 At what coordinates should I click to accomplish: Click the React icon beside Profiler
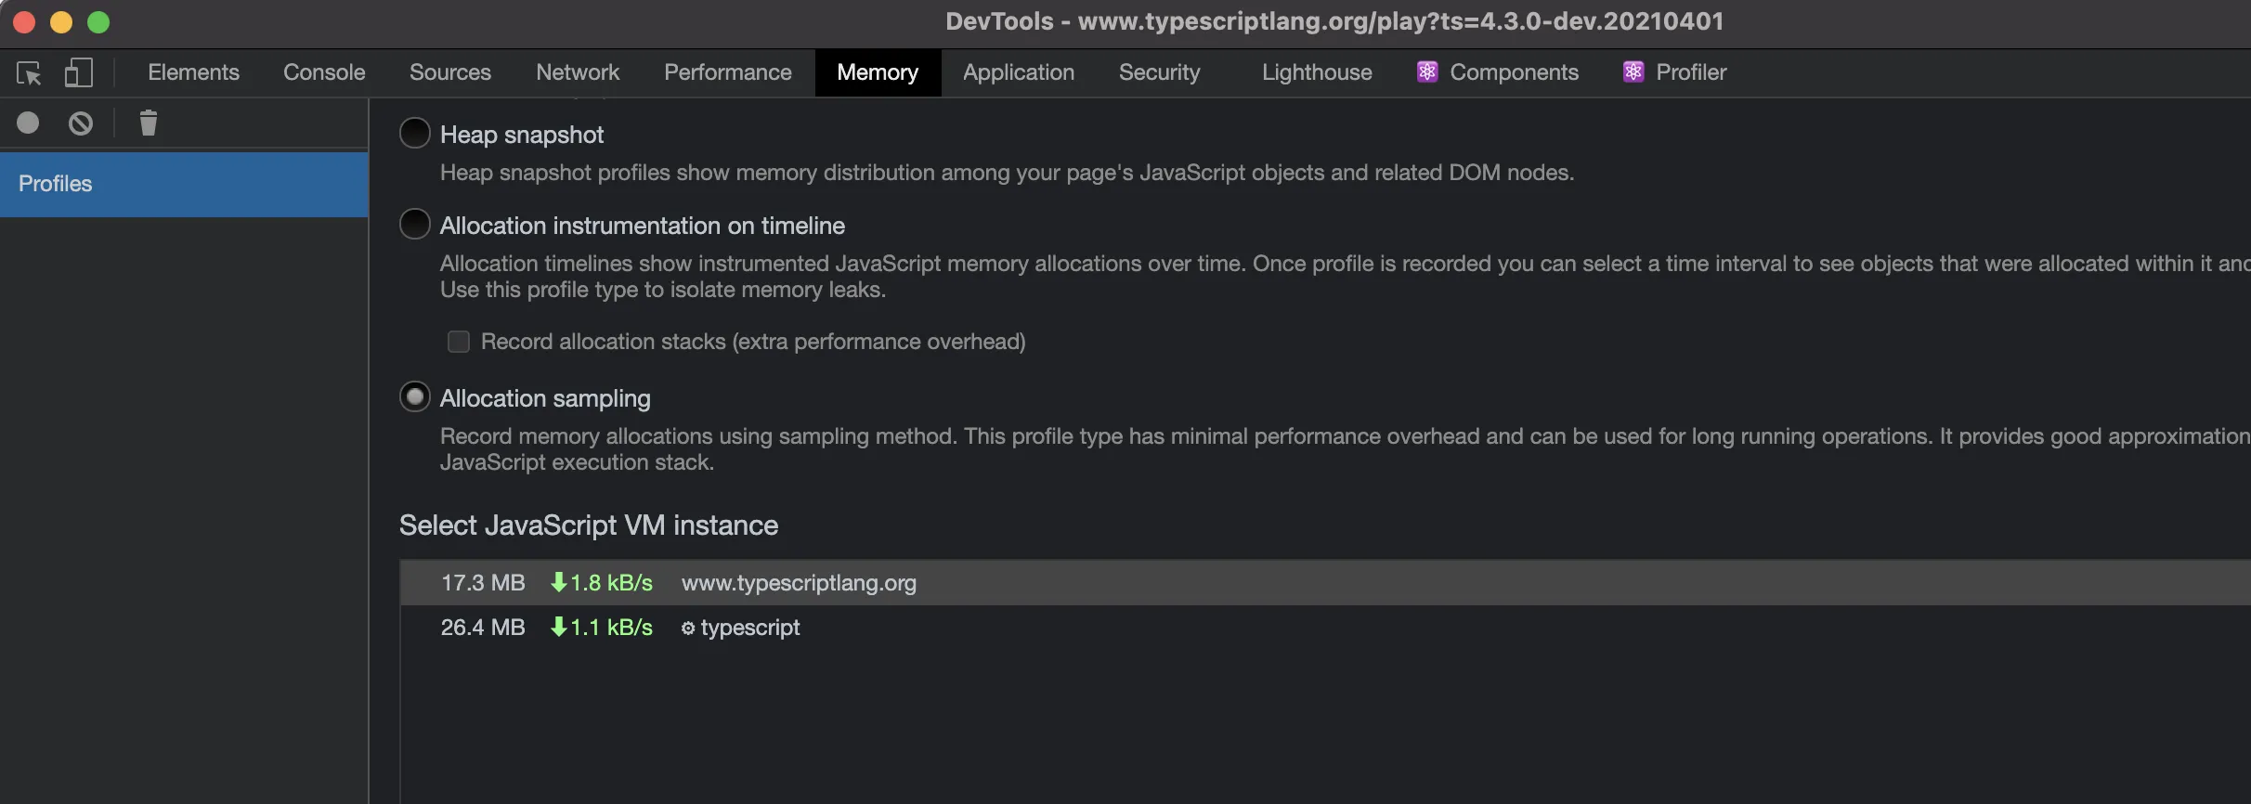tap(1633, 72)
